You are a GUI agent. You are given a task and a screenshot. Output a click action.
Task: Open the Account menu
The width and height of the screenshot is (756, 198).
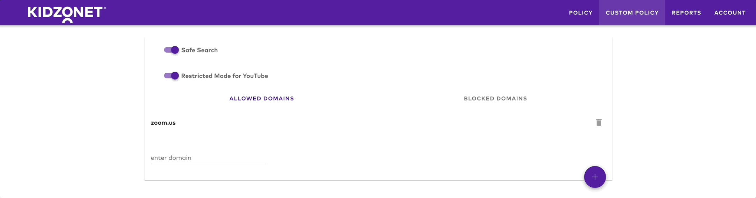pyautogui.click(x=730, y=13)
